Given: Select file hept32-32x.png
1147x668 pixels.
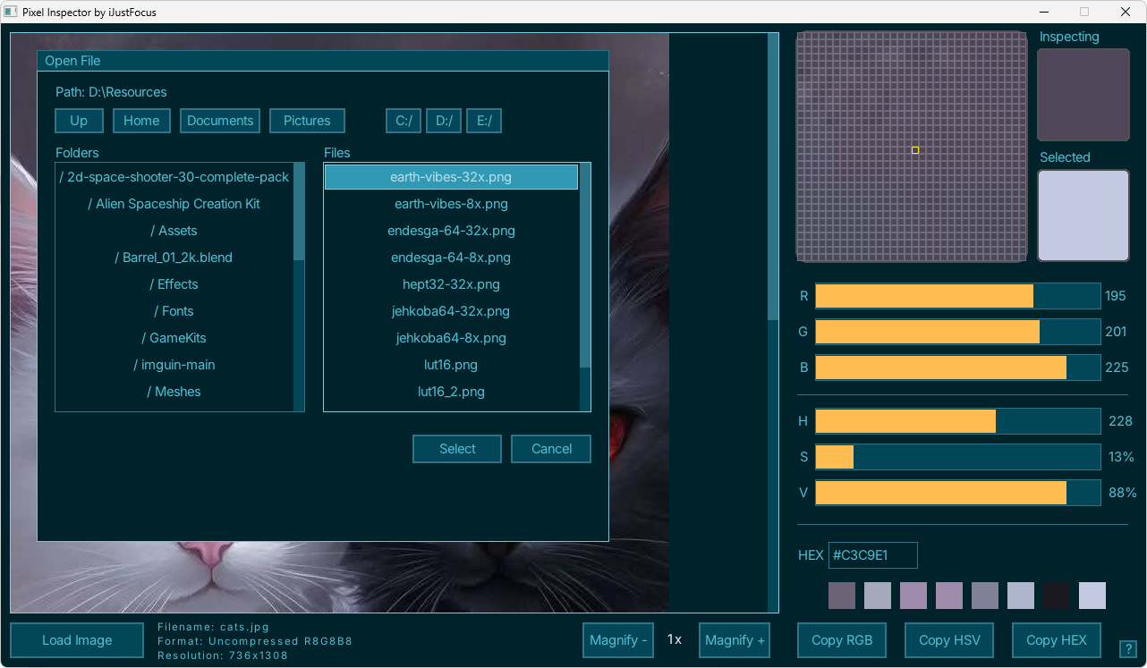Looking at the screenshot, I should coord(451,284).
